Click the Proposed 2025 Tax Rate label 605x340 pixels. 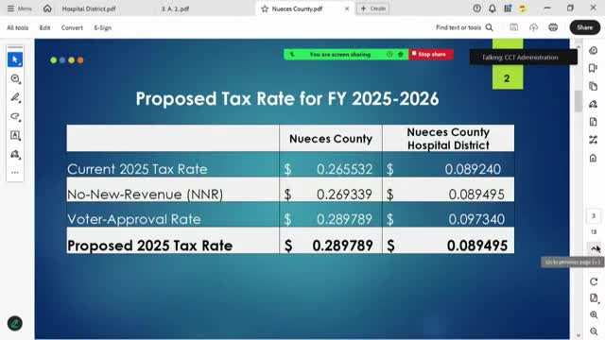click(x=149, y=246)
